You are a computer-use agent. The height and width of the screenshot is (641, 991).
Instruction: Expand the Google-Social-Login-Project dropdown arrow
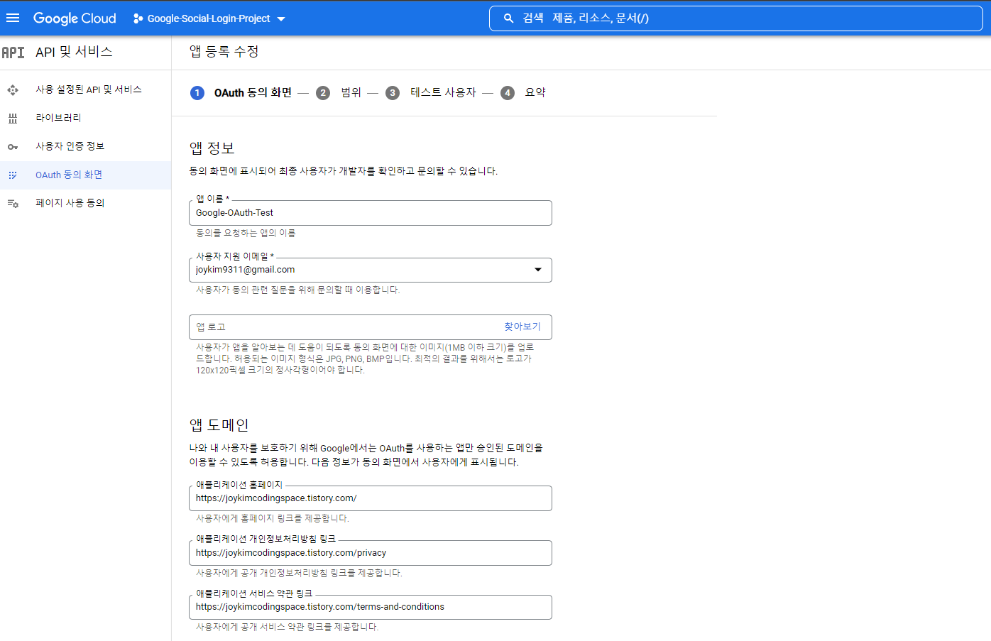click(281, 19)
